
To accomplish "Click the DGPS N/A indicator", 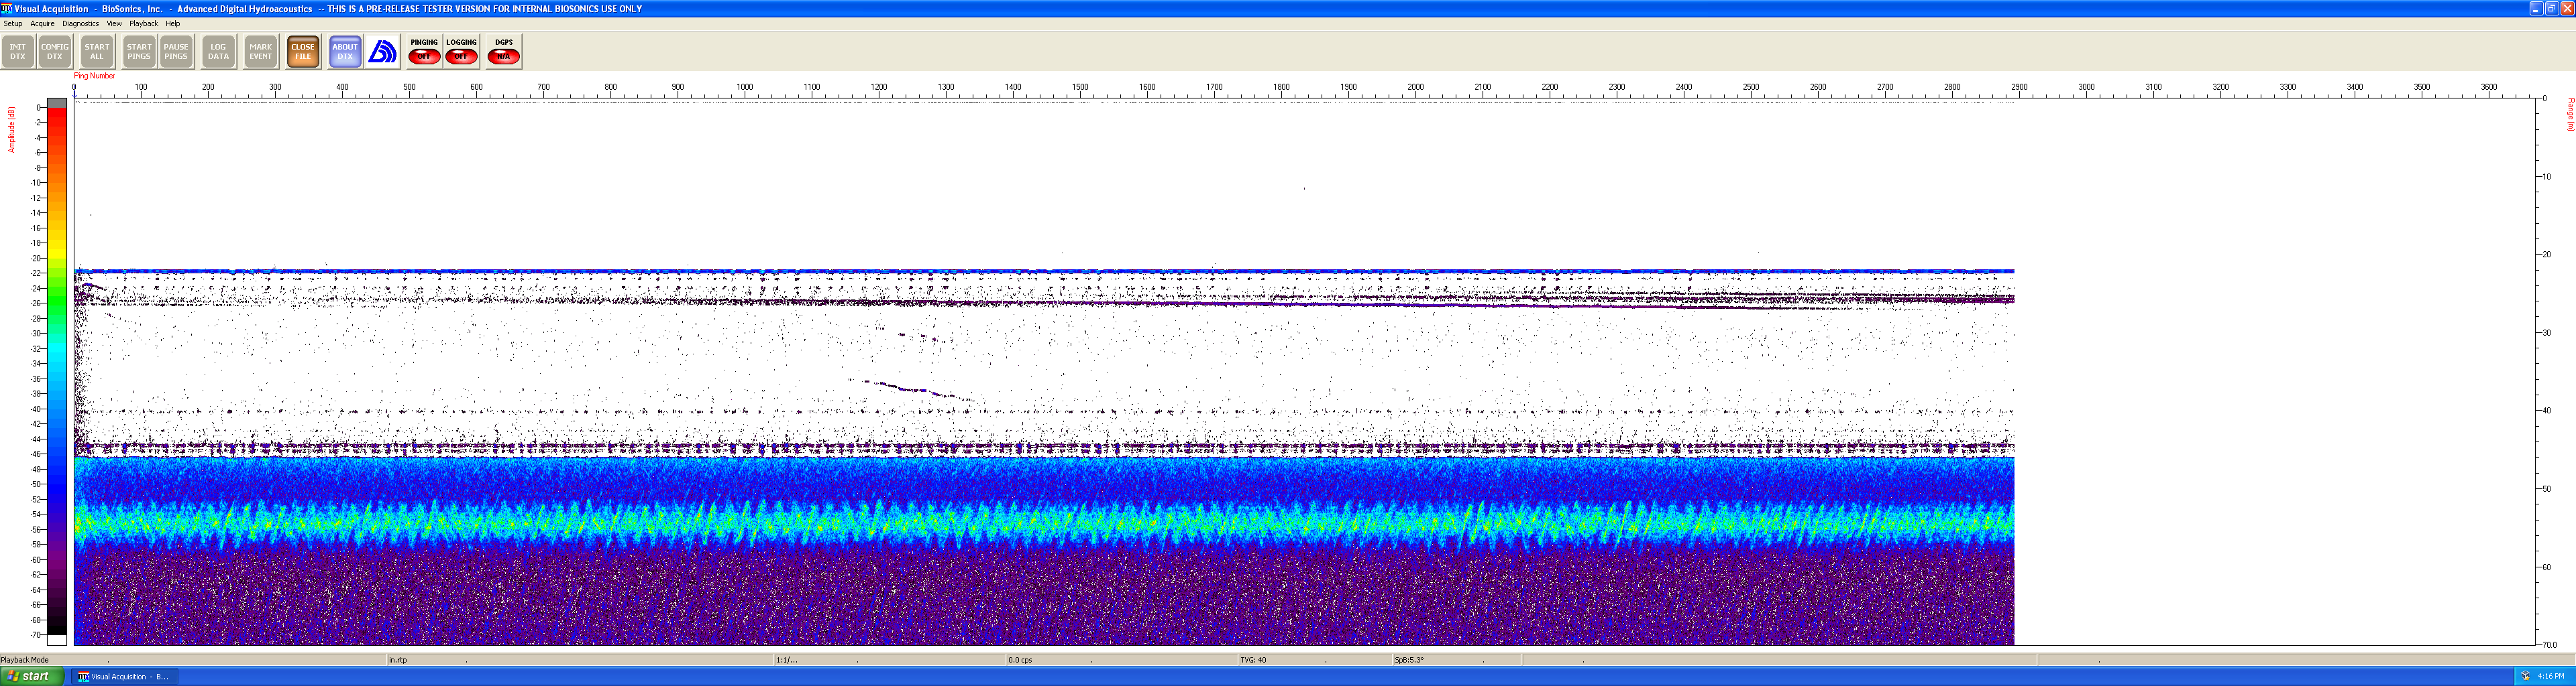I will point(504,52).
